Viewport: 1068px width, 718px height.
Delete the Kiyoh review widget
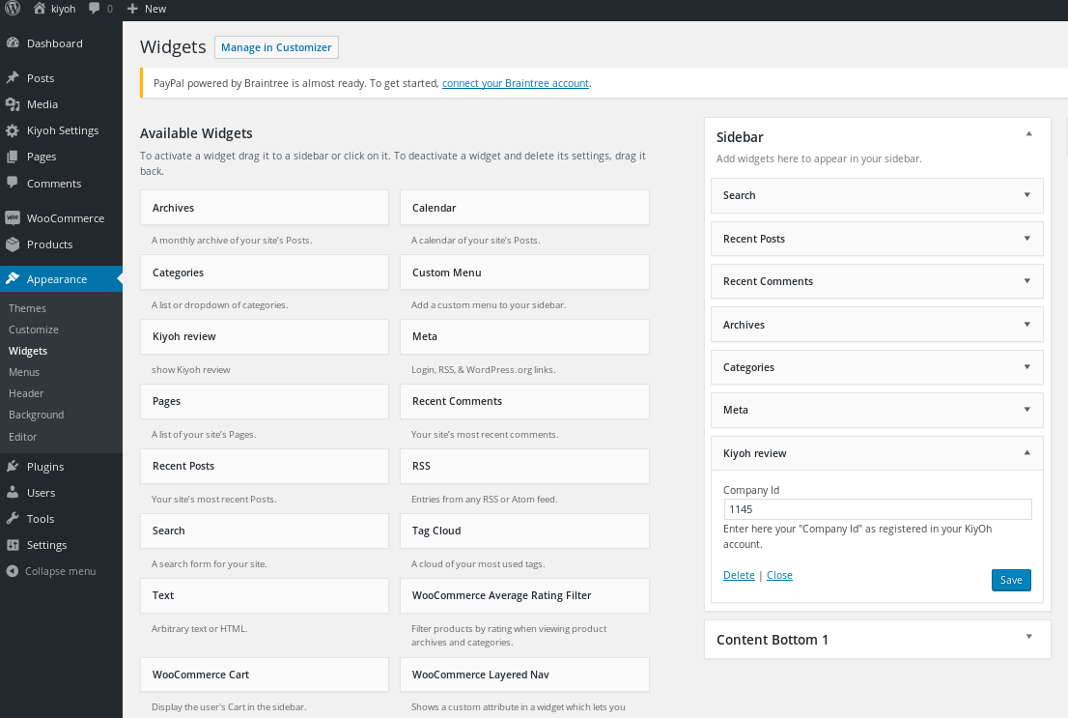coord(739,575)
